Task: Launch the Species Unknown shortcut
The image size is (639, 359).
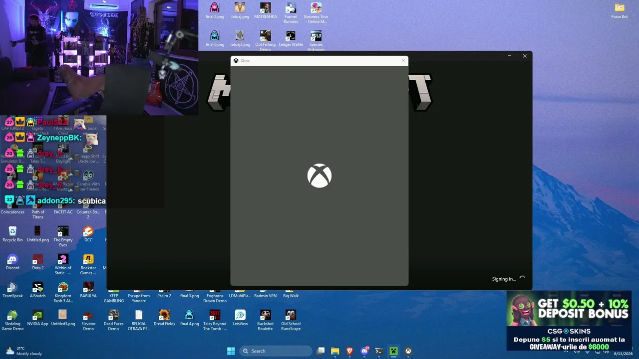Action: click(x=316, y=40)
